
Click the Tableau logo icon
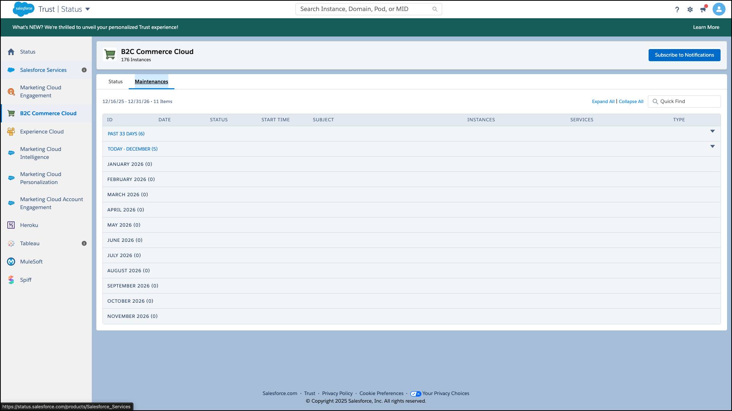click(11, 243)
